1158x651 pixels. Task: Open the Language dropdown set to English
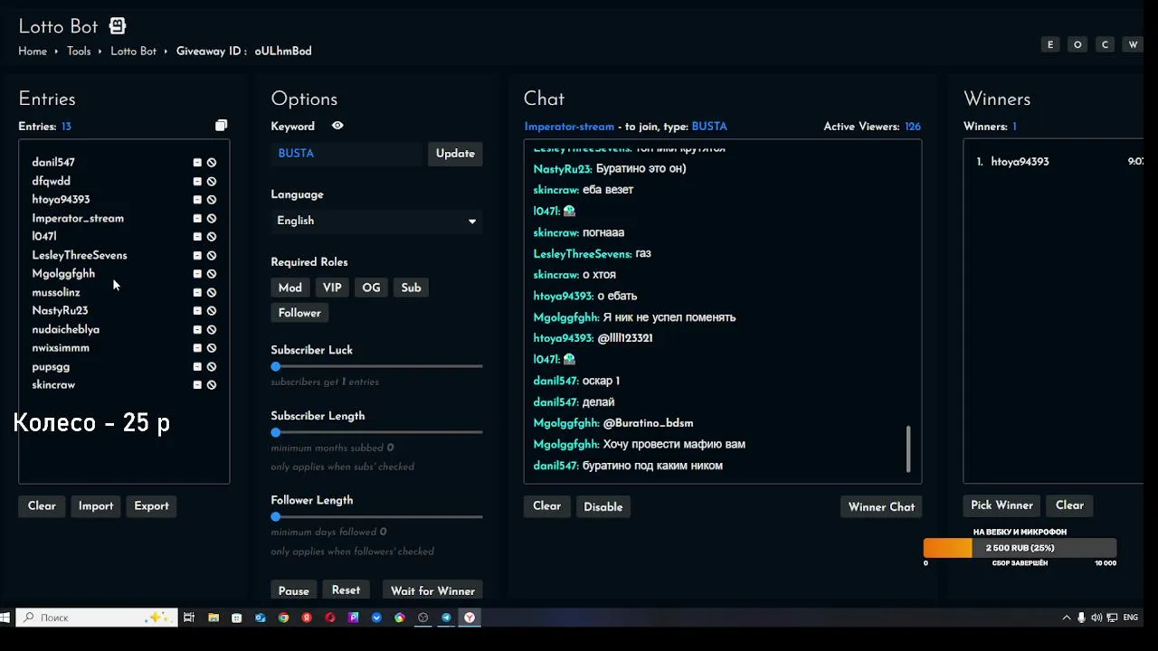click(x=376, y=221)
